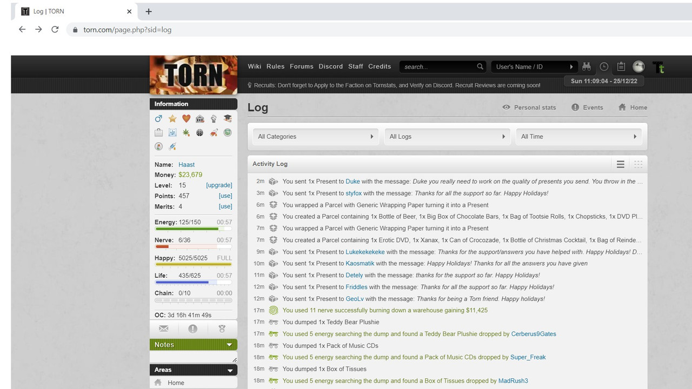The height and width of the screenshot is (389, 692).
Task: Switch Activity Log to list view
Action: (x=621, y=164)
